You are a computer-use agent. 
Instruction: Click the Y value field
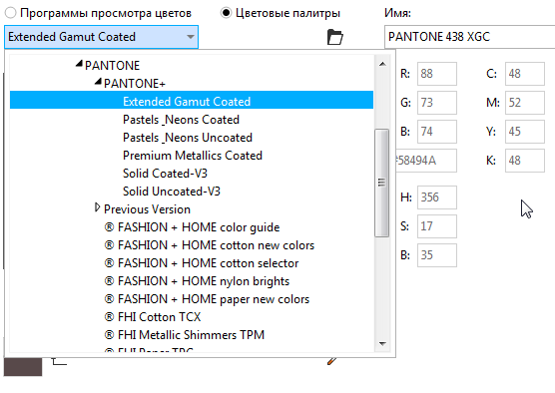pyautogui.click(x=525, y=132)
